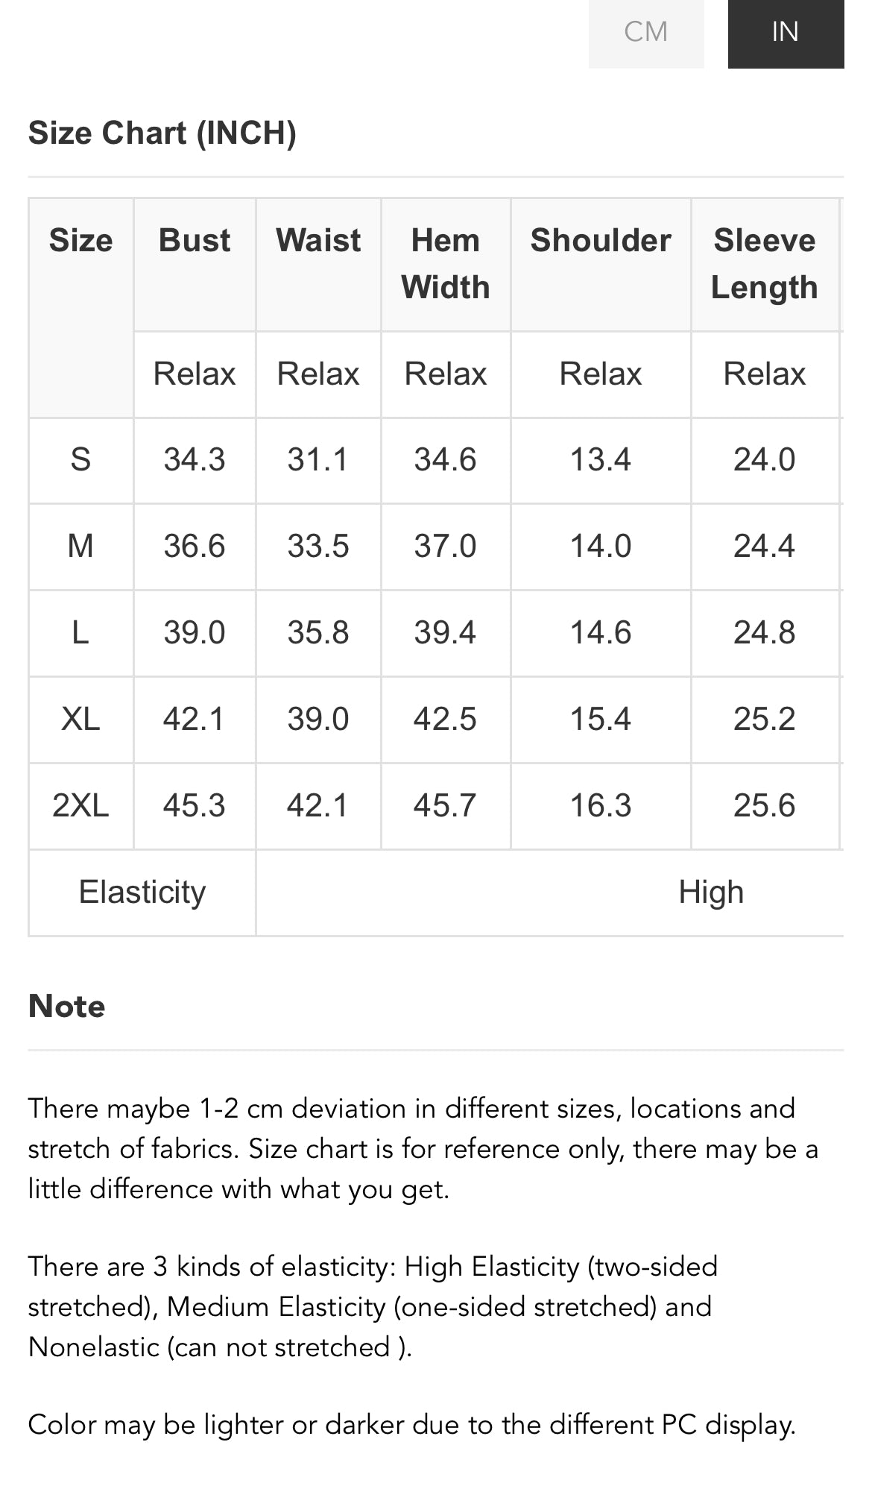The height and width of the screenshot is (1486, 872).
Task: Switch units to CM
Action: point(646,33)
